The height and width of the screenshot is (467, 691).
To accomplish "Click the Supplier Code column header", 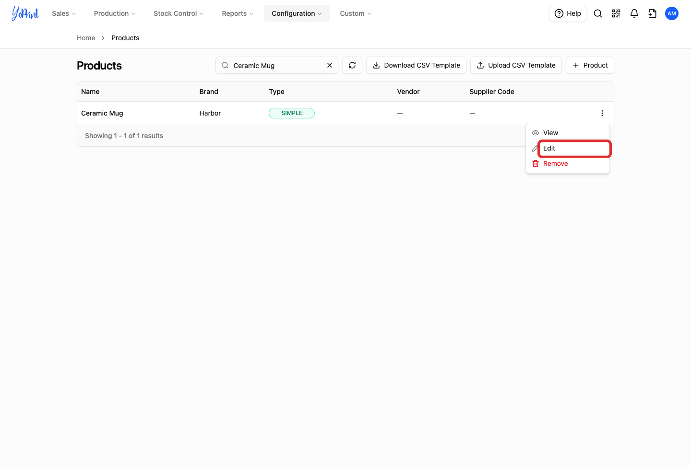I will pyautogui.click(x=492, y=92).
